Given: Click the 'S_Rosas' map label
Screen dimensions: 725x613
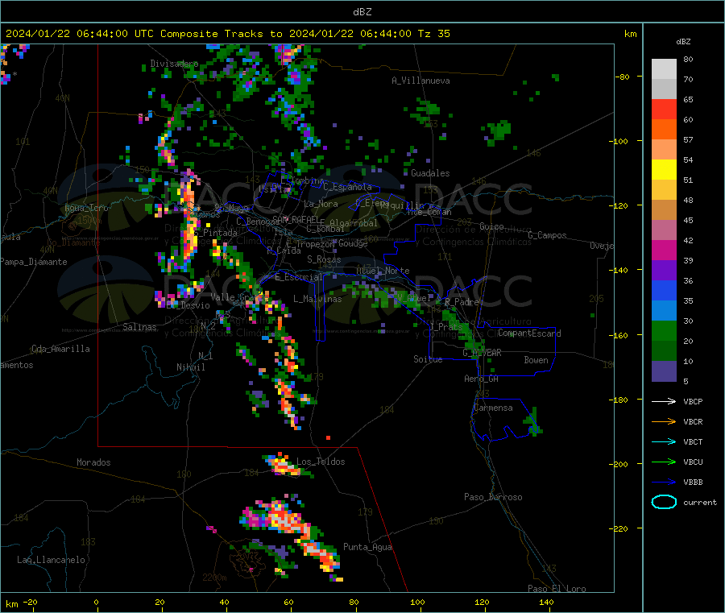Looking at the screenshot, I should point(324,259).
